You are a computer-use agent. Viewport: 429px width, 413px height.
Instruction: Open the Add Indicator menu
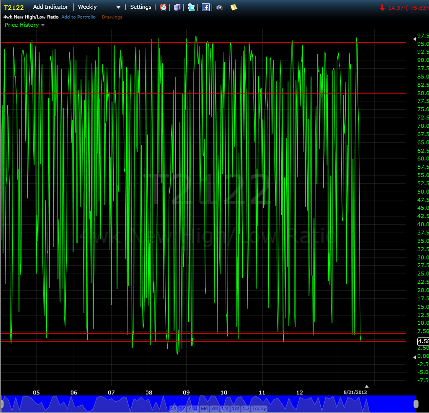pyautogui.click(x=50, y=7)
